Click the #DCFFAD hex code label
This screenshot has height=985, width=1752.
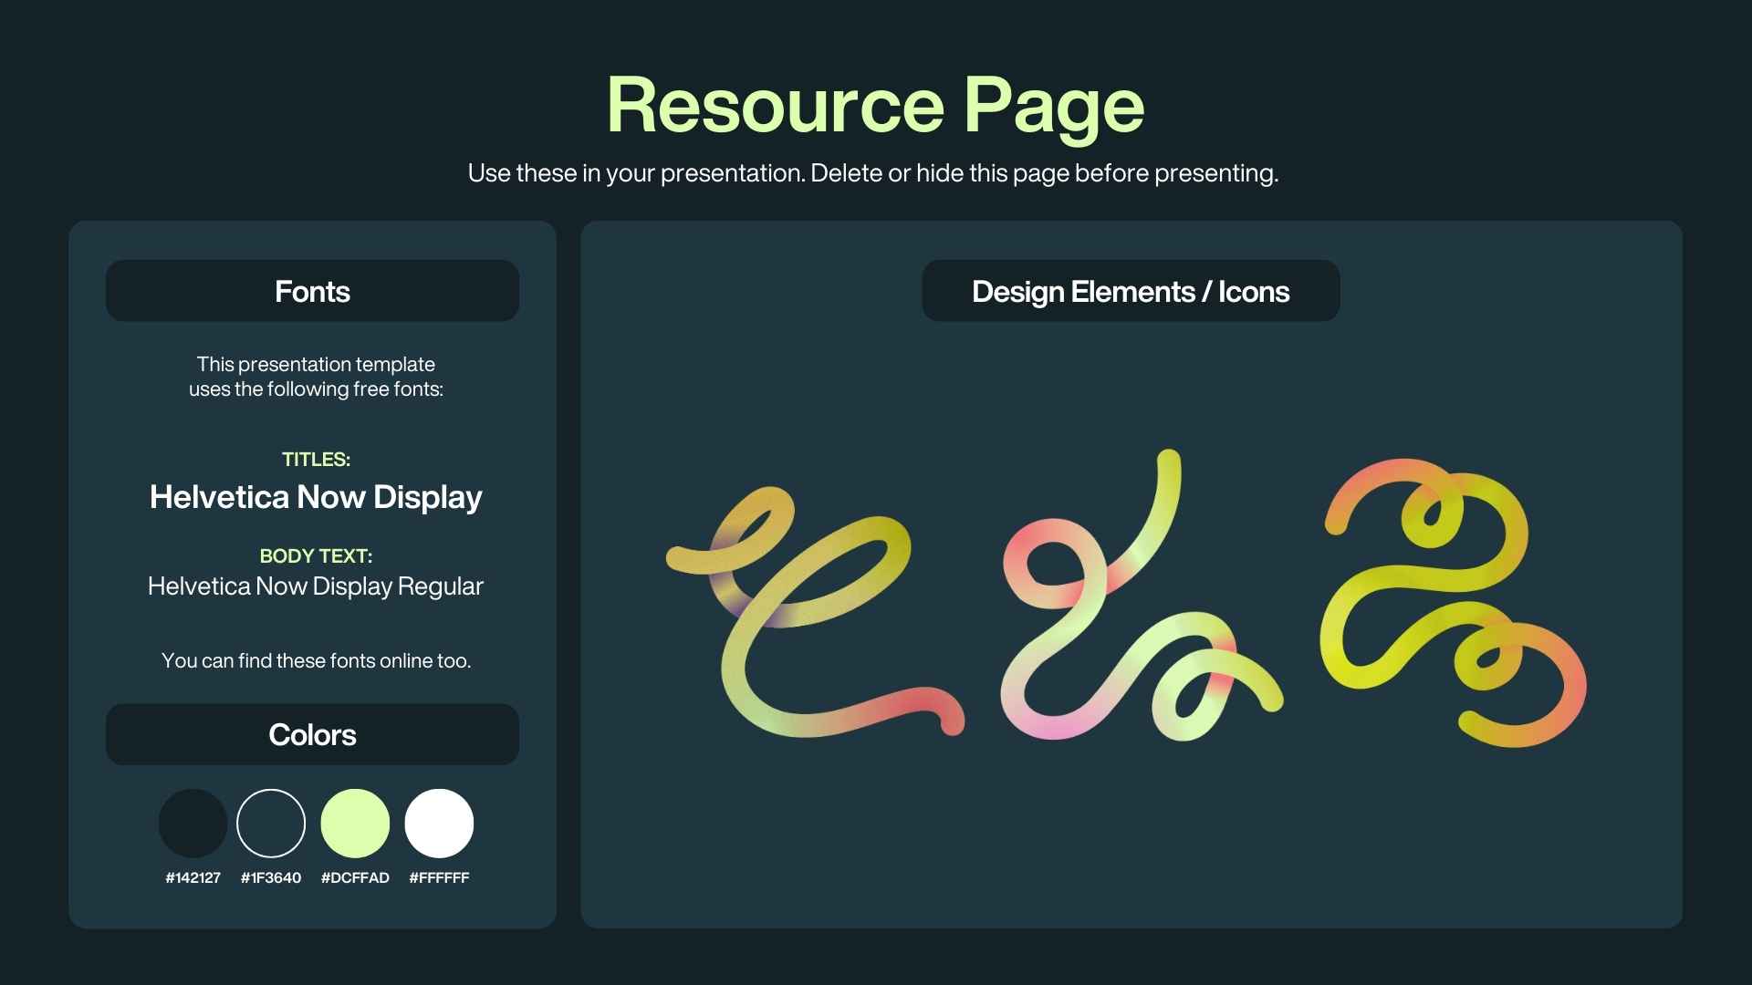click(355, 877)
